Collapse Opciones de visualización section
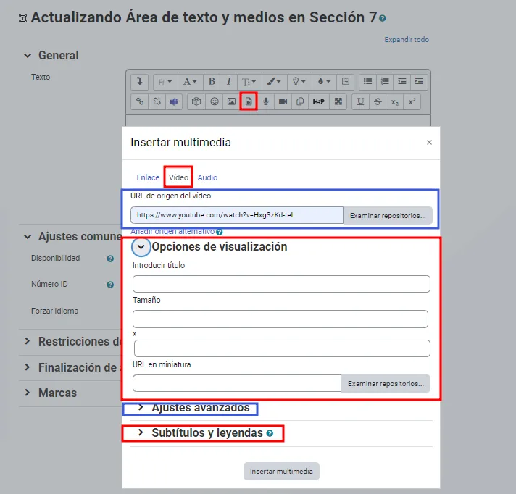 141,247
